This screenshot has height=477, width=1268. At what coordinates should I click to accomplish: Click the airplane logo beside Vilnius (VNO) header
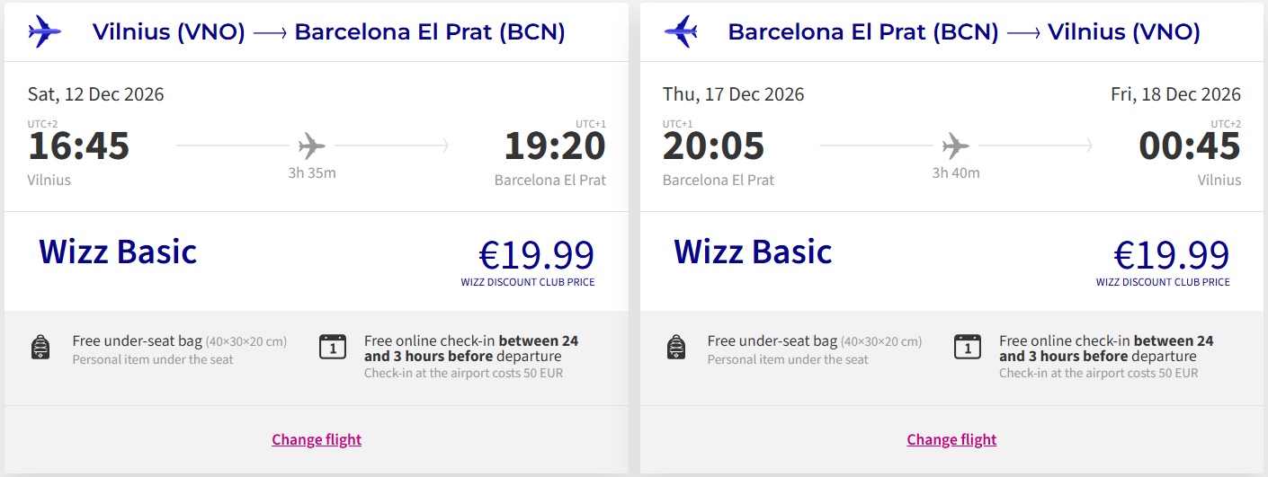[45, 32]
